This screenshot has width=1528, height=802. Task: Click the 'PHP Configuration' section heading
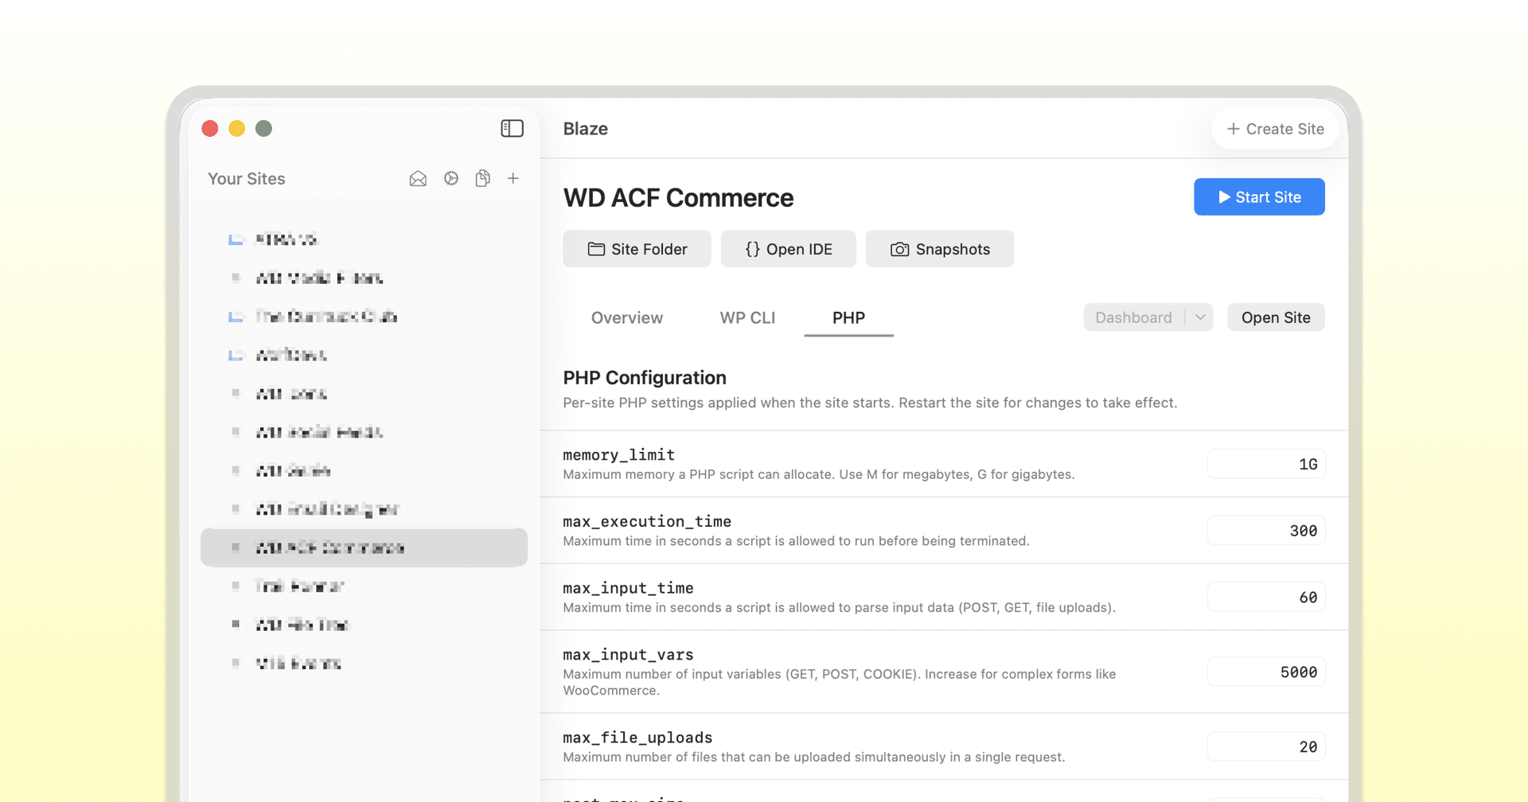click(x=645, y=378)
